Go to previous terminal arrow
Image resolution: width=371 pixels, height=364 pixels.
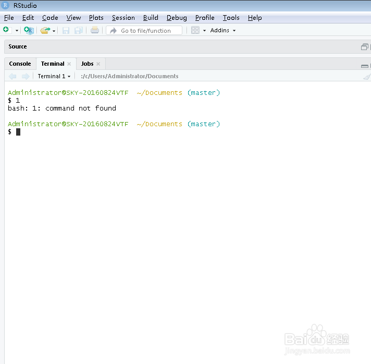pos(13,76)
